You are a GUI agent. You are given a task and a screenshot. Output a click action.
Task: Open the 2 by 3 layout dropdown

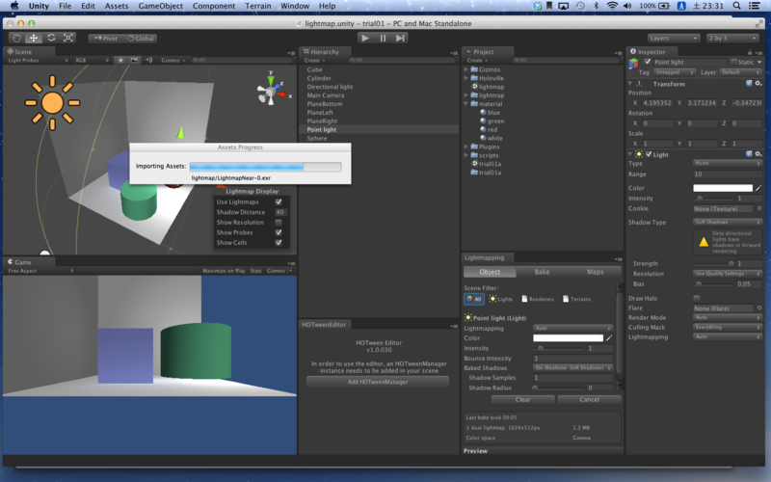point(732,38)
